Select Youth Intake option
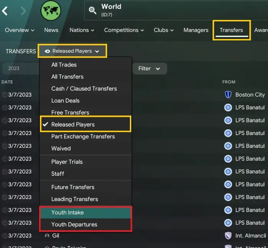Screen dimensions: 268x248 pyautogui.click(x=86, y=213)
